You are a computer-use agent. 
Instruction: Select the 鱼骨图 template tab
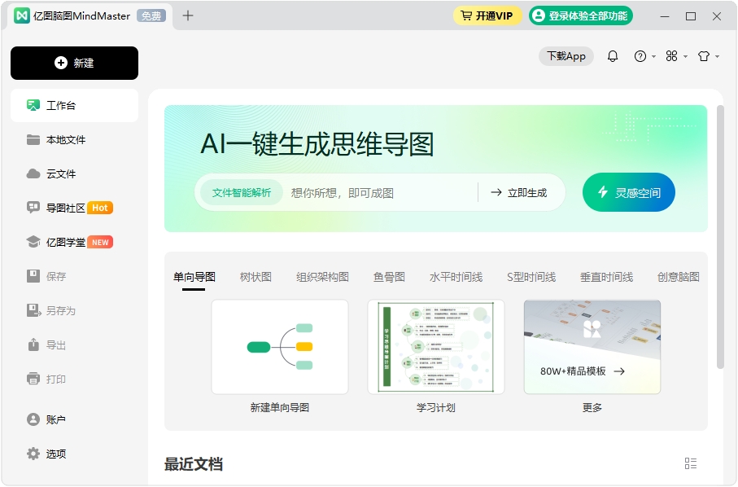click(389, 276)
